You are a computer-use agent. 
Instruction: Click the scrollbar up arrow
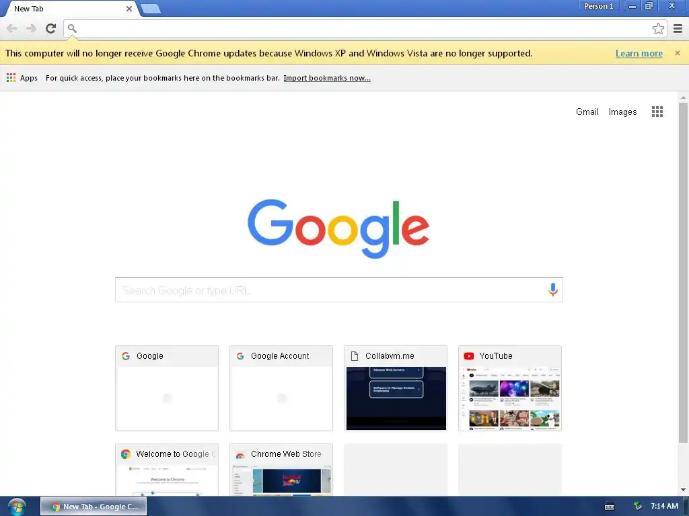coord(683,97)
